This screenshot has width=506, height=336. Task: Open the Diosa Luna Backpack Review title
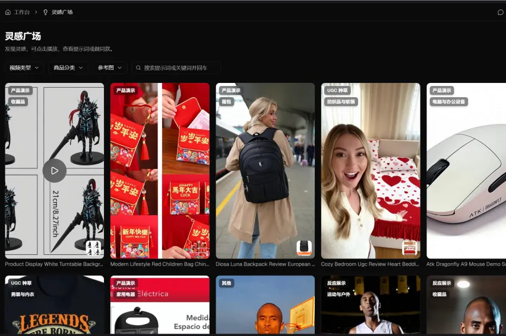pyautogui.click(x=265, y=264)
